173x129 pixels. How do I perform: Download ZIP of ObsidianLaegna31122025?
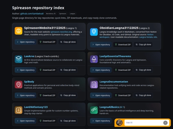[x=123, y=45]
